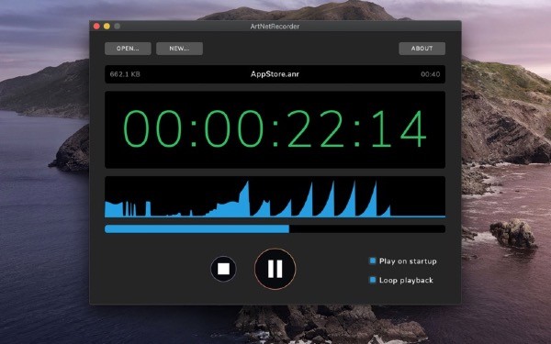Close the ArtNetRecorder window

(x=96, y=26)
